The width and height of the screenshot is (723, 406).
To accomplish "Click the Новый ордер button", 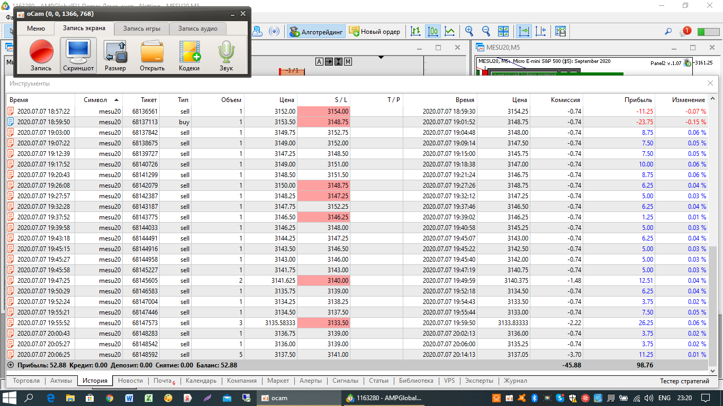I will pyautogui.click(x=375, y=32).
